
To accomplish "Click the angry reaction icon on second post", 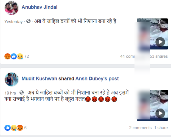I will [20, 128].
